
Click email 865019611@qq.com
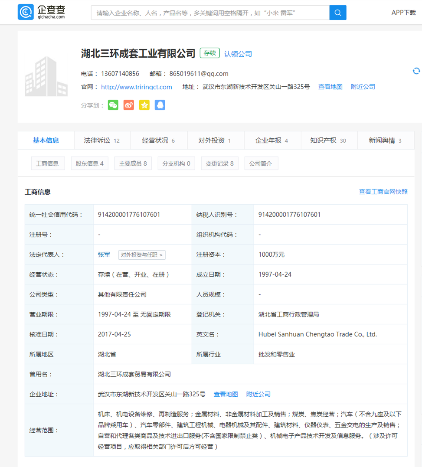[199, 74]
